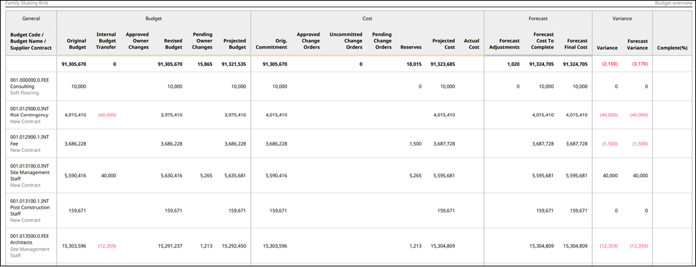Click the Original Budget column header

77,44
